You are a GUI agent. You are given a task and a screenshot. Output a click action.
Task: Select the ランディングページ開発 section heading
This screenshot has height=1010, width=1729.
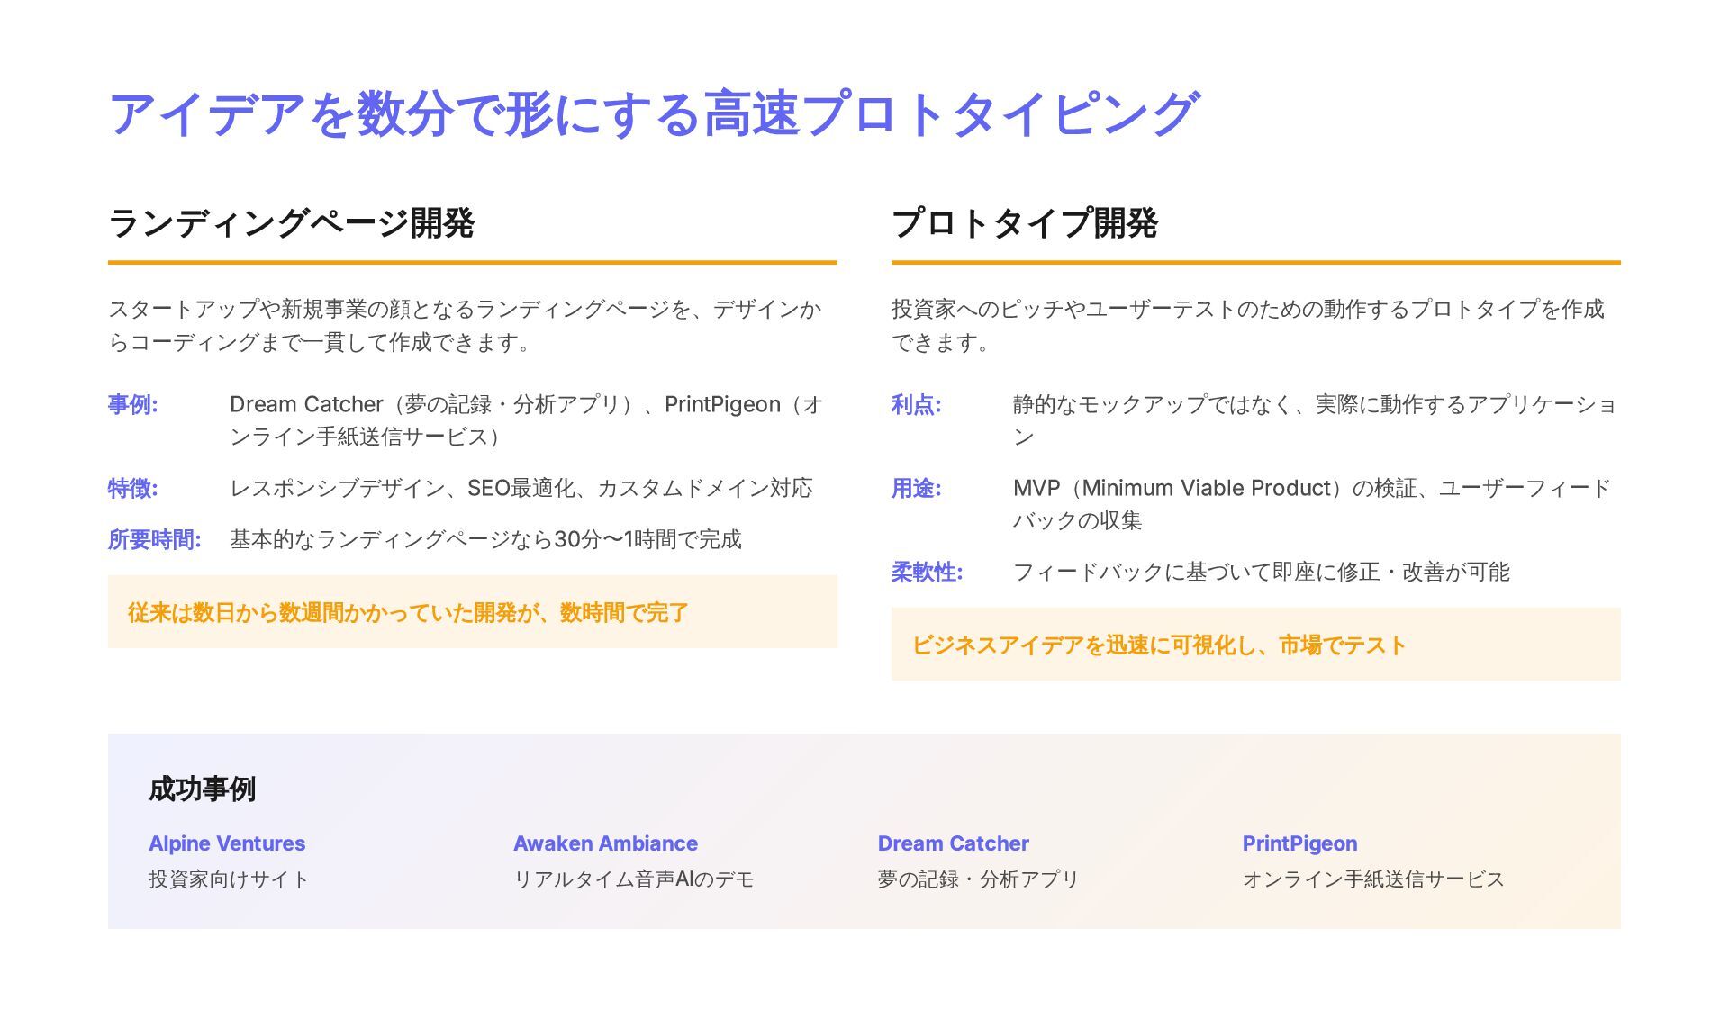pyautogui.click(x=291, y=223)
